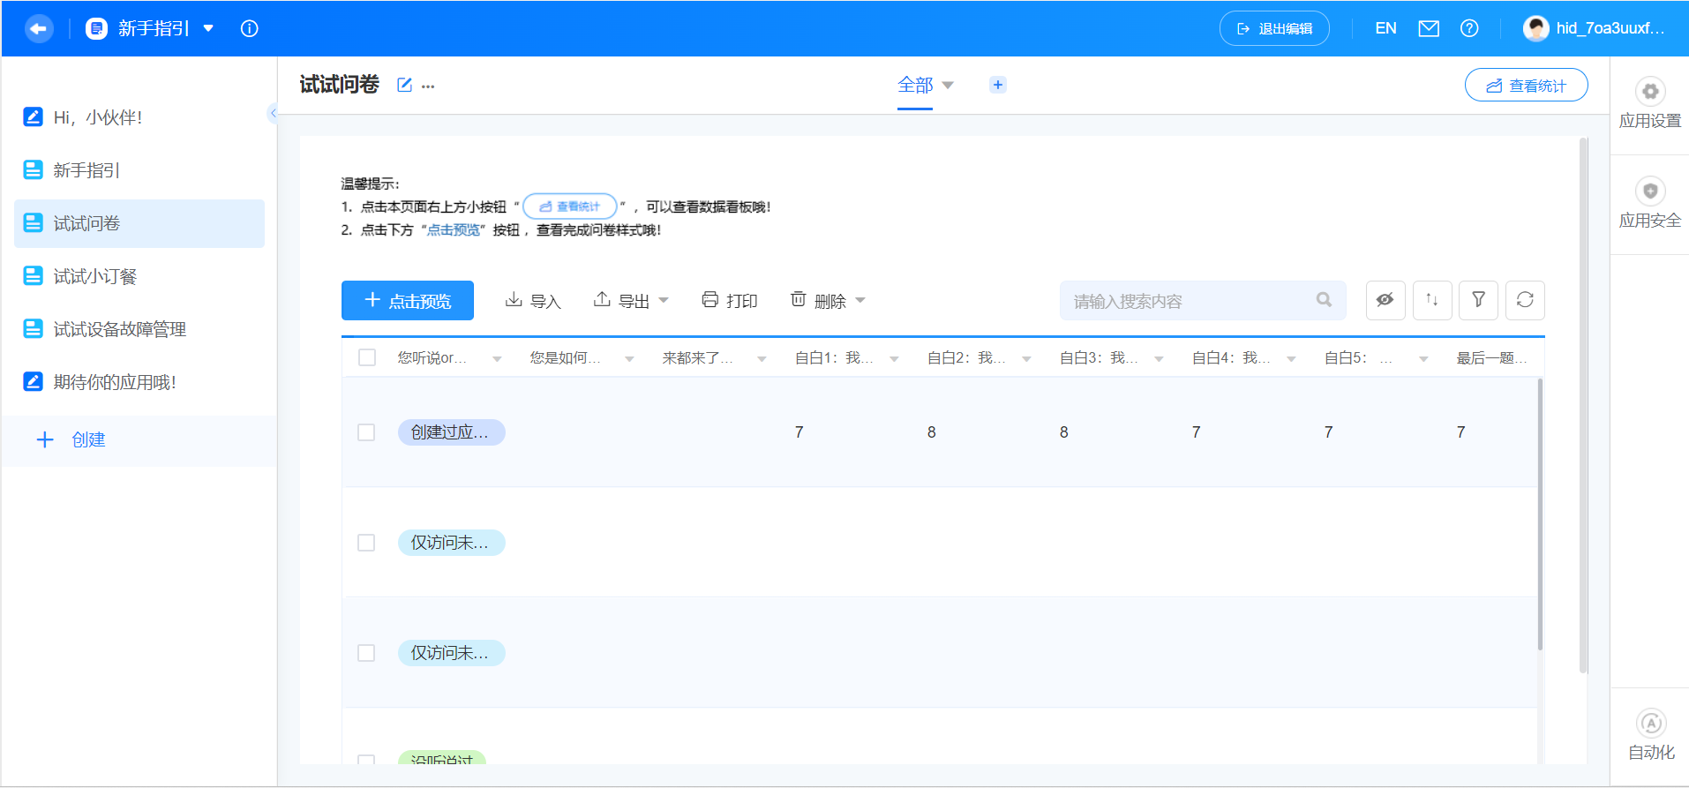Click the account name hid_7oa3uuxf…
This screenshot has height=788, width=1689.
pyautogui.click(x=1610, y=28)
